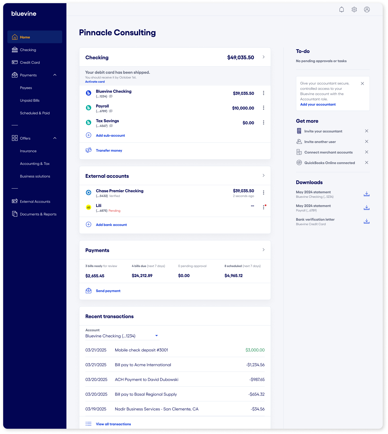Collapse the Payments sidebar section
The height and width of the screenshot is (434, 388).
pyautogui.click(x=55, y=75)
